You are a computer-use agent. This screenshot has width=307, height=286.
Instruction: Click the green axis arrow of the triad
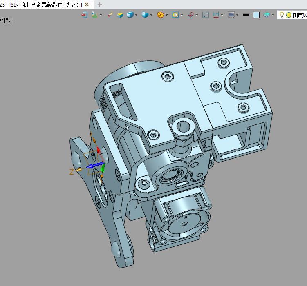coord(103,168)
